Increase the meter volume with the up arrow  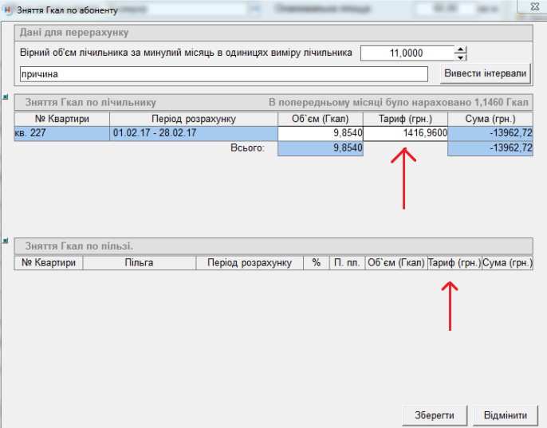pos(460,49)
